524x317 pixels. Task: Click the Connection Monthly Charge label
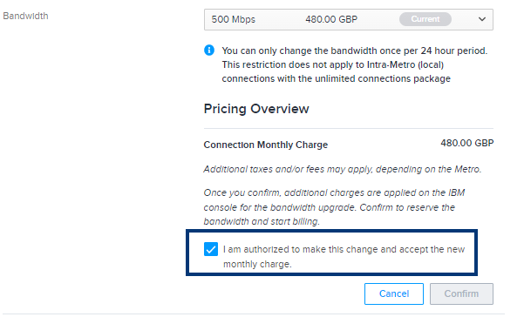click(266, 145)
